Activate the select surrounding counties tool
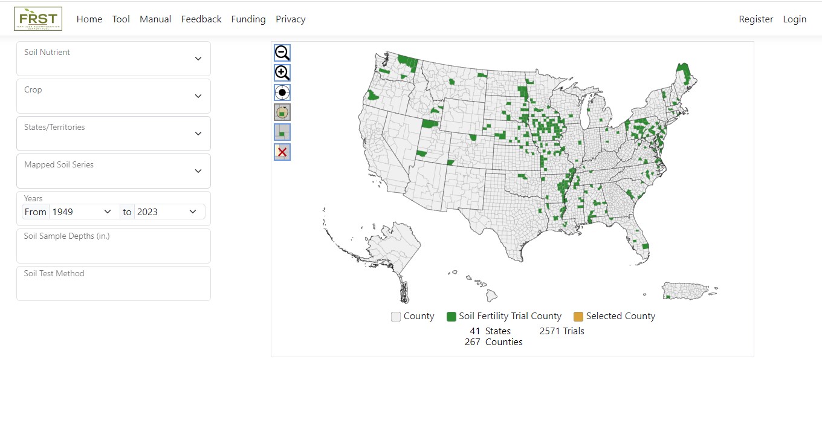The width and height of the screenshot is (822, 437). coord(282,112)
